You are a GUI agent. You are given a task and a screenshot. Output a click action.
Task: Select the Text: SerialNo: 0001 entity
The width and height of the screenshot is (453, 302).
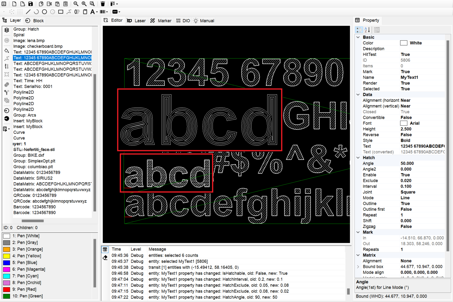click(33, 86)
